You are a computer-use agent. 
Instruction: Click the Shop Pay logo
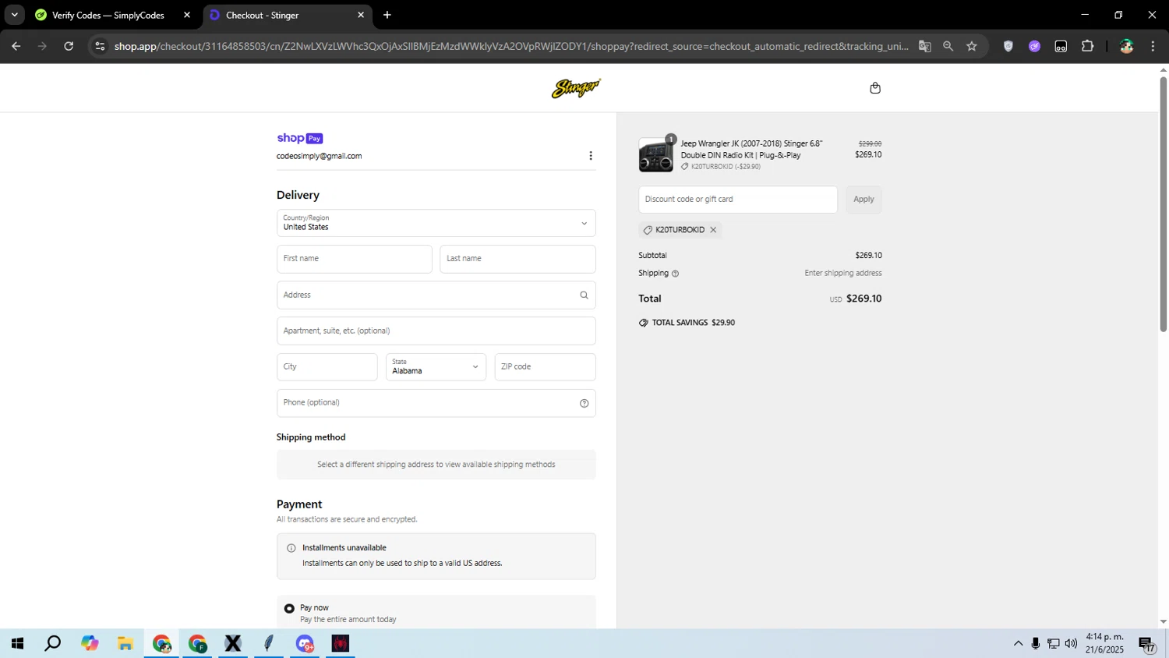point(300,138)
